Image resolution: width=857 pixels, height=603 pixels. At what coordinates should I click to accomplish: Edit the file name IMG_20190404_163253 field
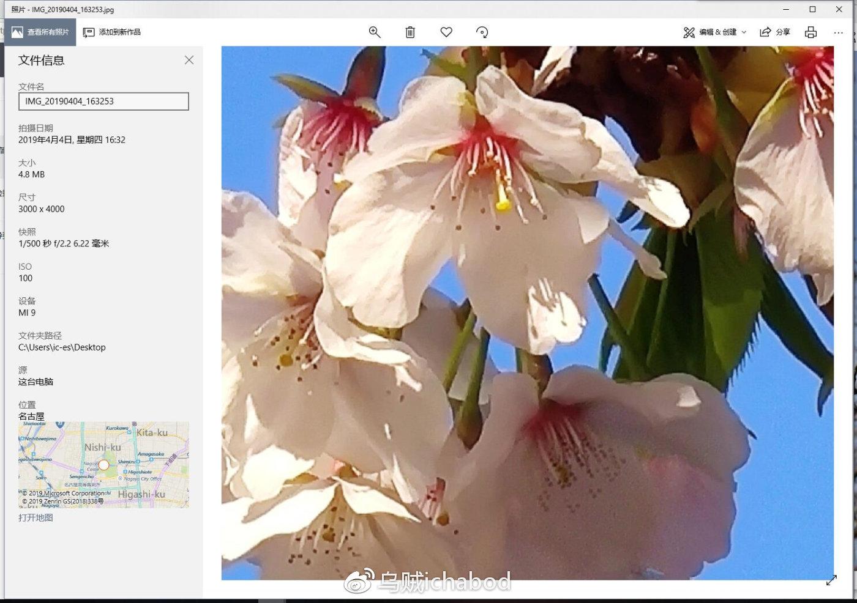(x=103, y=102)
